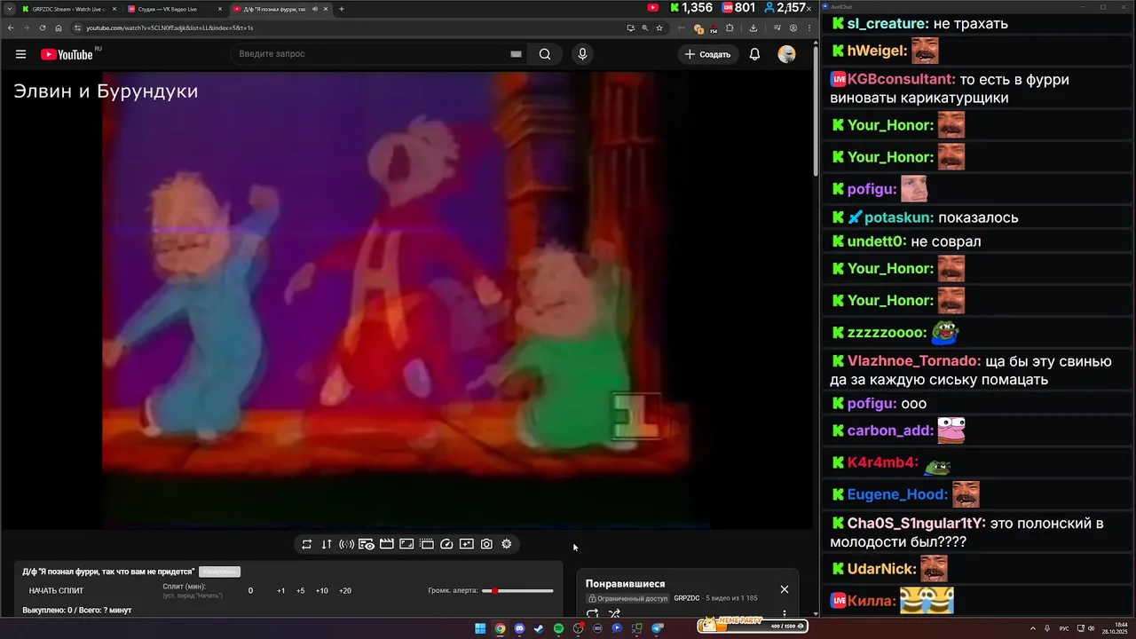Click Создать button in YouTube header
This screenshot has height=639, width=1136.
point(707,54)
